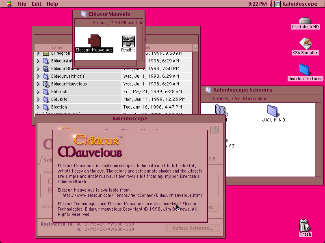Viewport: 325px width, 243px height.
Task: Expand the EldacurBluish folder
Action: (x=38, y=68)
